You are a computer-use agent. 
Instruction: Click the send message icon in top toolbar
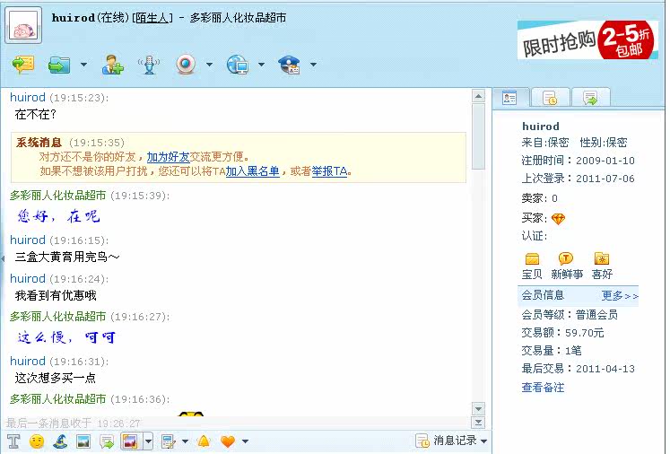(23, 65)
